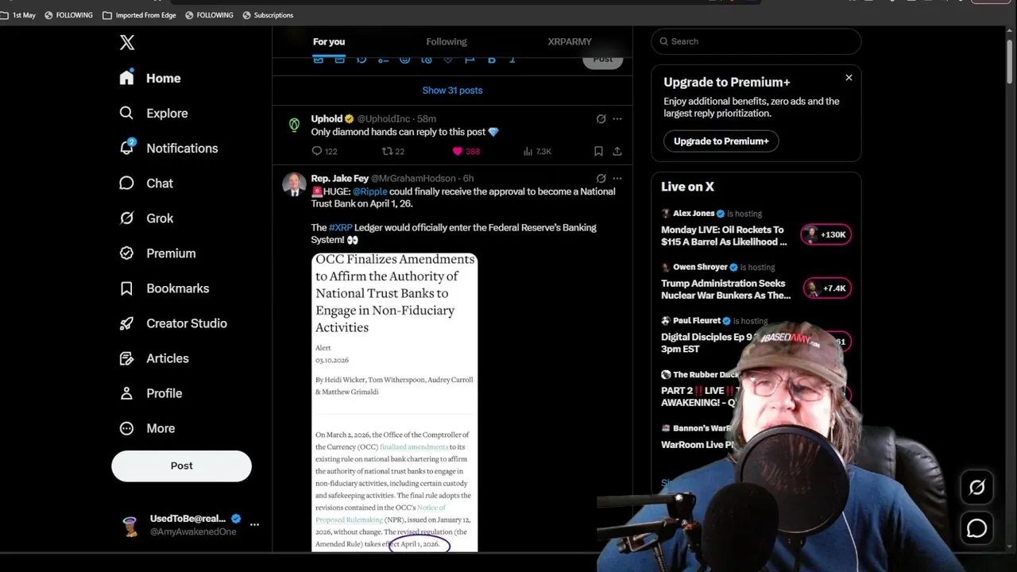Image resolution: width=1017 pixels, height=572 pixels.
Task: Open Notifications
Action: click(168, 148)
